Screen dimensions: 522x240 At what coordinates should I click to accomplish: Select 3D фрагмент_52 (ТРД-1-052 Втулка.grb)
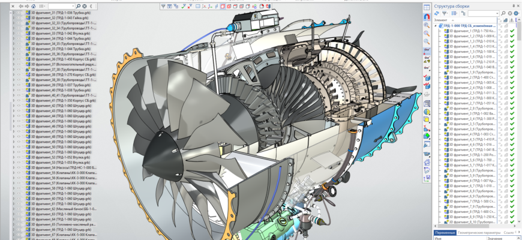tap(61, 157)
